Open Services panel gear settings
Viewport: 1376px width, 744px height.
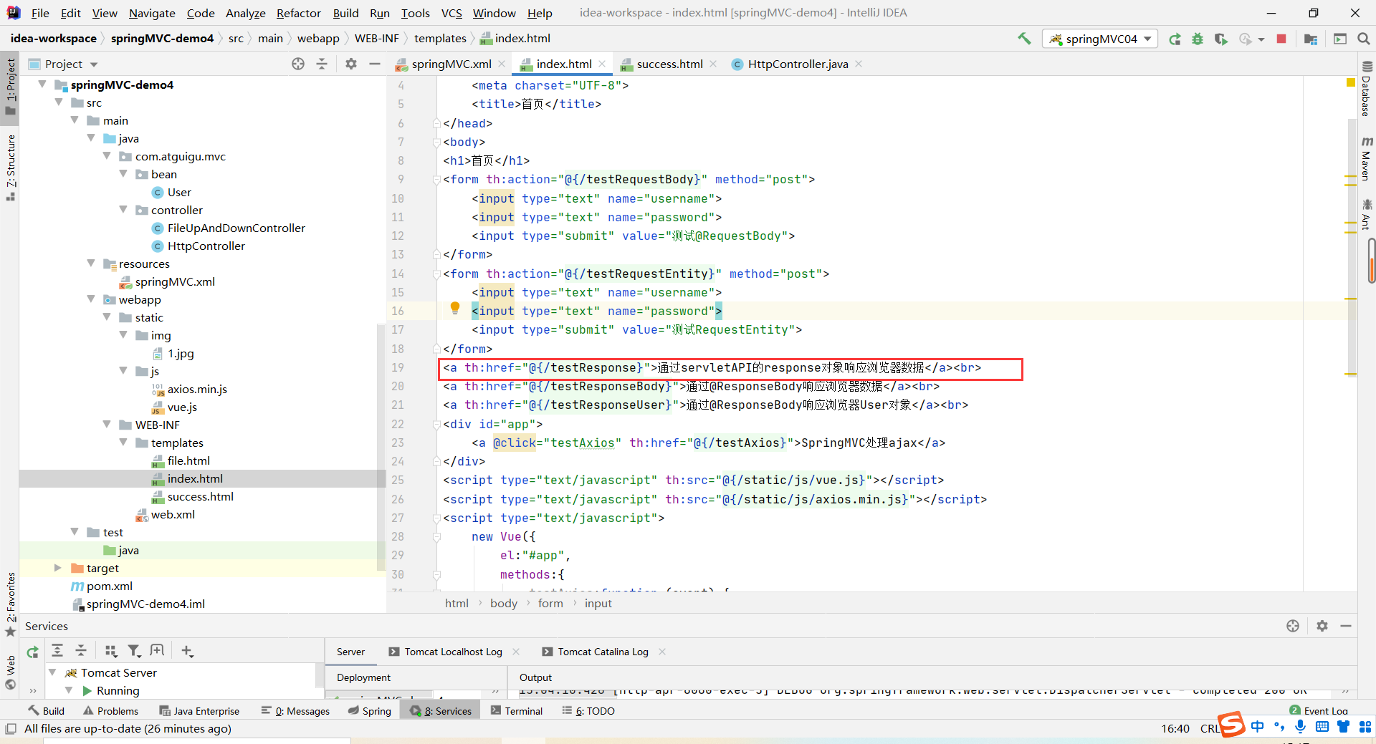coord(1322,626)
